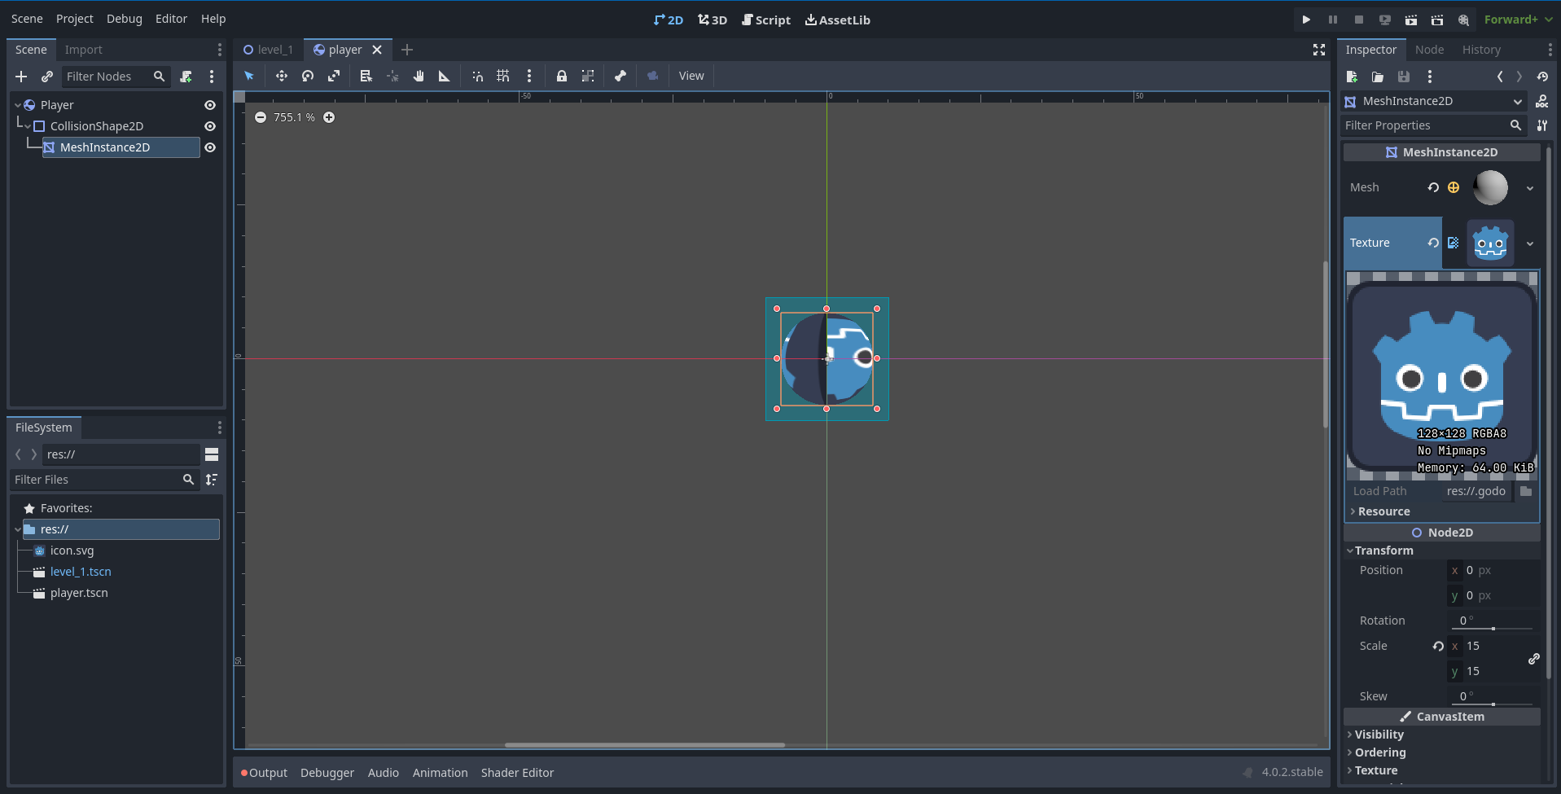Switch to the History tab

pyautogui.click(x=1481, y=50)
